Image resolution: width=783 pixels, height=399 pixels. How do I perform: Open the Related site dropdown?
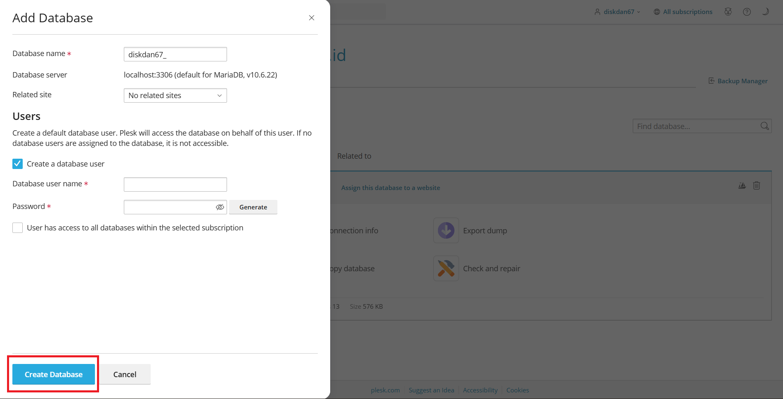[x=175, y=96]
